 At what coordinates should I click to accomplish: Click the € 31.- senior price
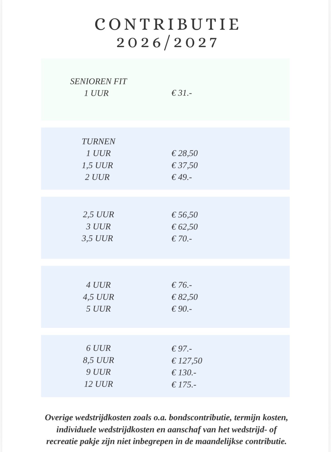(x=182, y=93)
